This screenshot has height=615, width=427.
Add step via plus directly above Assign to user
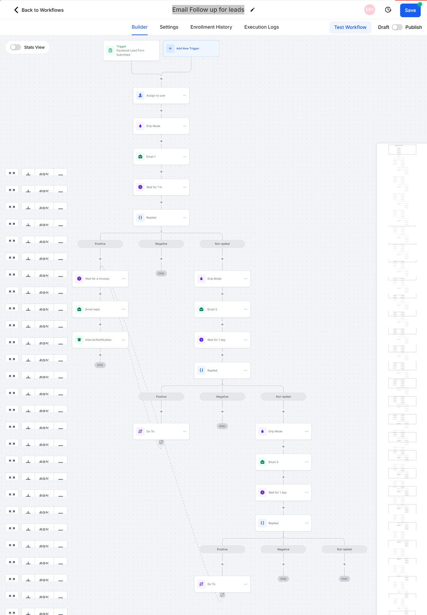[x=161, y=79]
